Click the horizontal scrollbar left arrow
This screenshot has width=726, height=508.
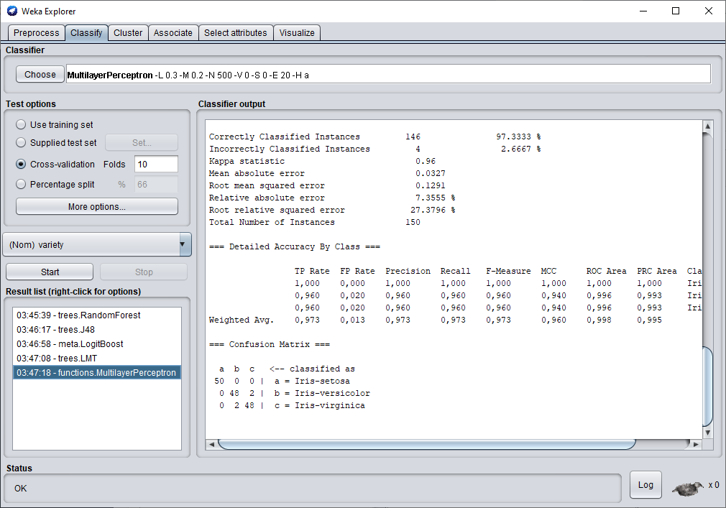(x=212, y=445)
